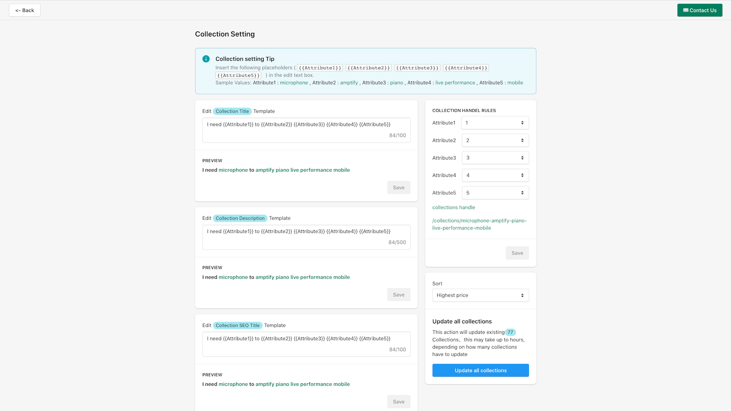Click the Update all collections button
The width and height of the screenshot is (731, 411).
click(480, 370)
